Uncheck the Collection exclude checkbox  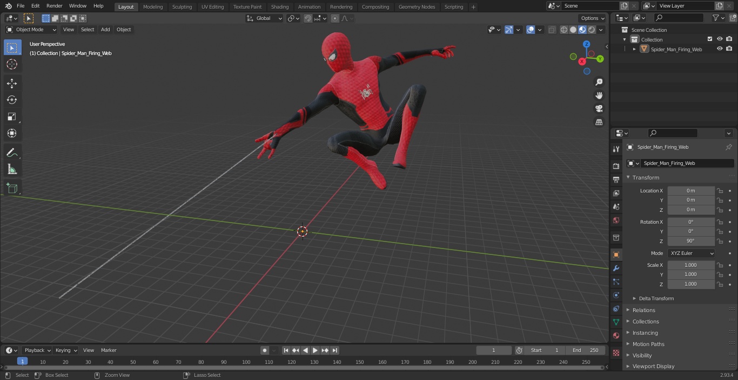(x=710, y=39)
